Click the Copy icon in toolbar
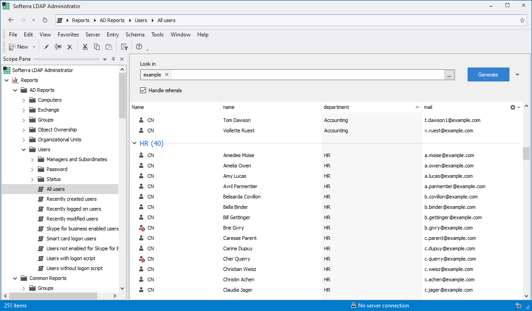 coord(97,47)
